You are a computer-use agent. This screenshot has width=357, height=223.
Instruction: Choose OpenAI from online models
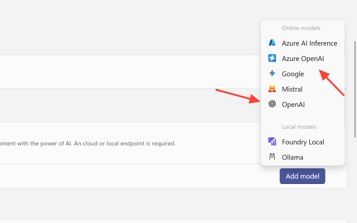[x=303, y=104]
